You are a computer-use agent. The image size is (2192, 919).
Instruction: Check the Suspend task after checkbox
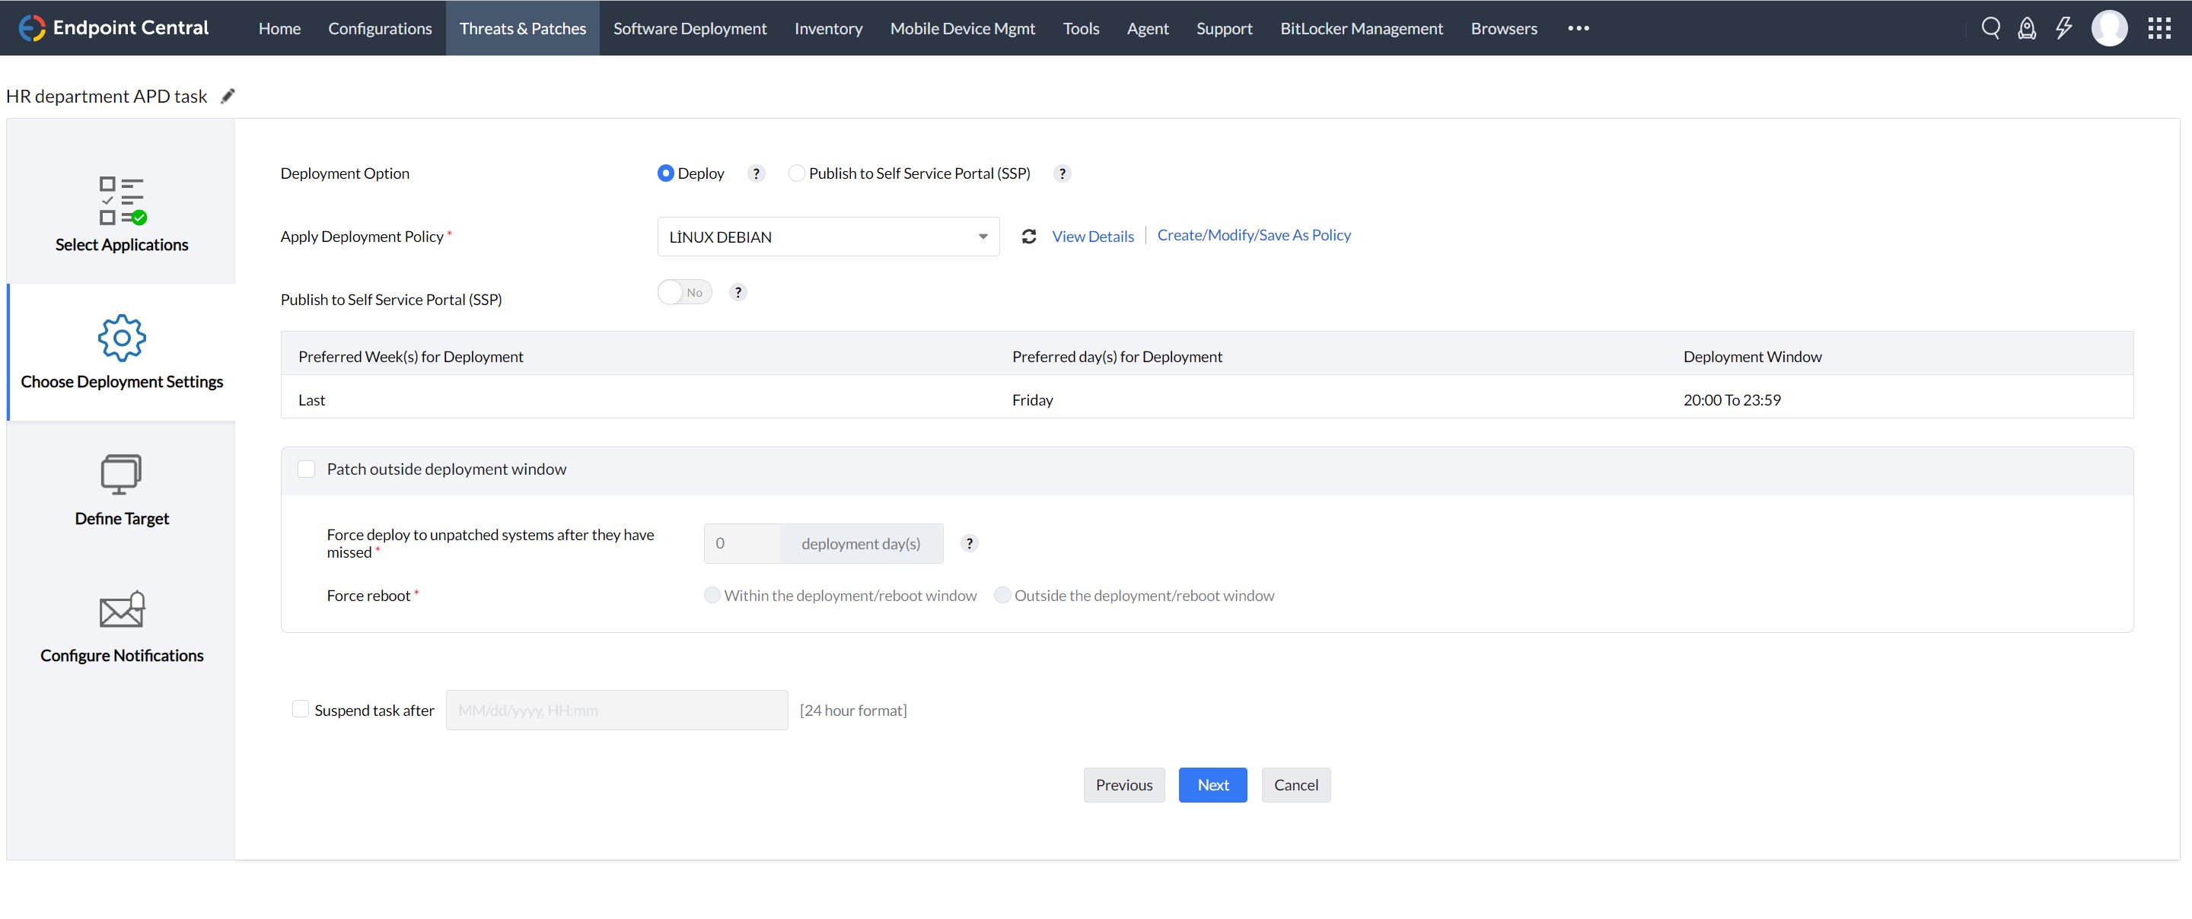pos(301,709)
